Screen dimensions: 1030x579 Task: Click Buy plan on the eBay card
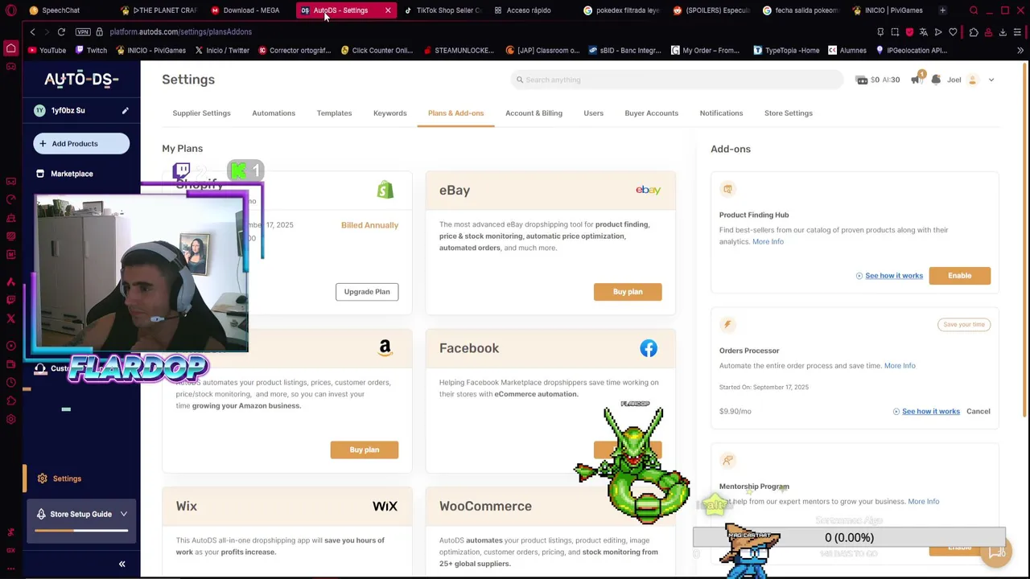tap(628, 292)
